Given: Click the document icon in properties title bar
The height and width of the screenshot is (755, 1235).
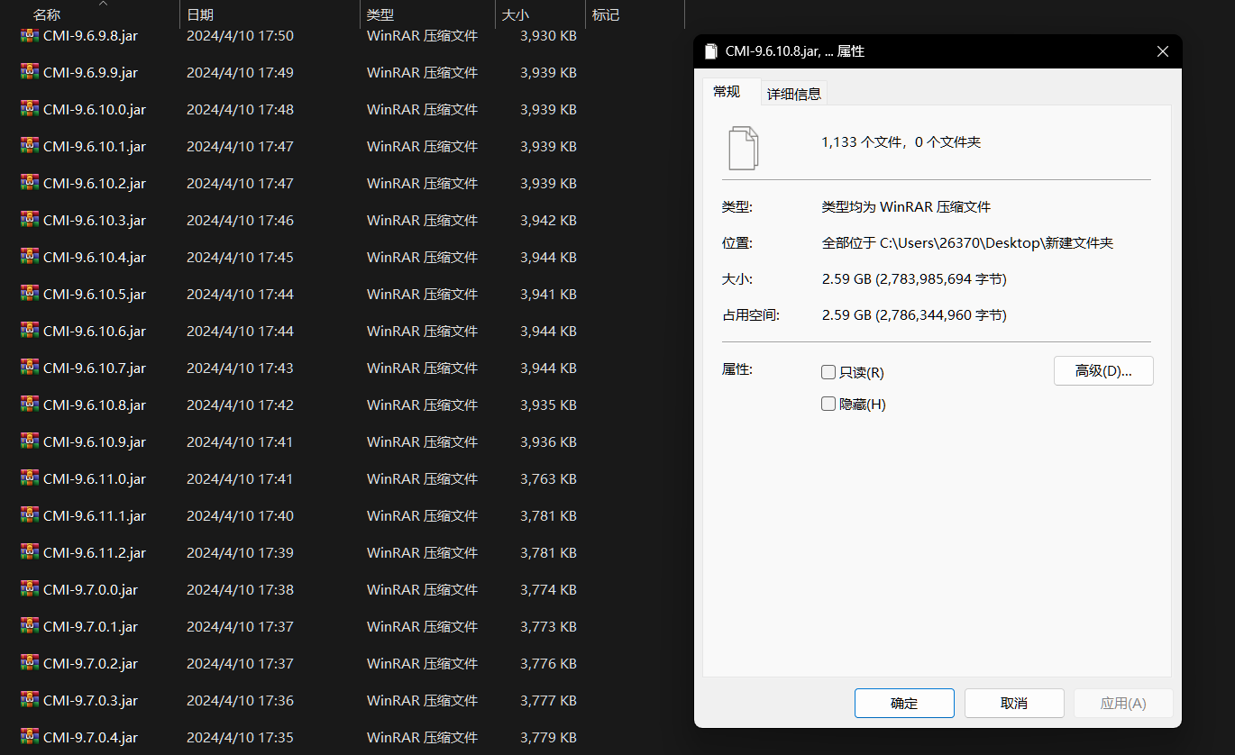Looking at the screenshot, I should [711, 51].
